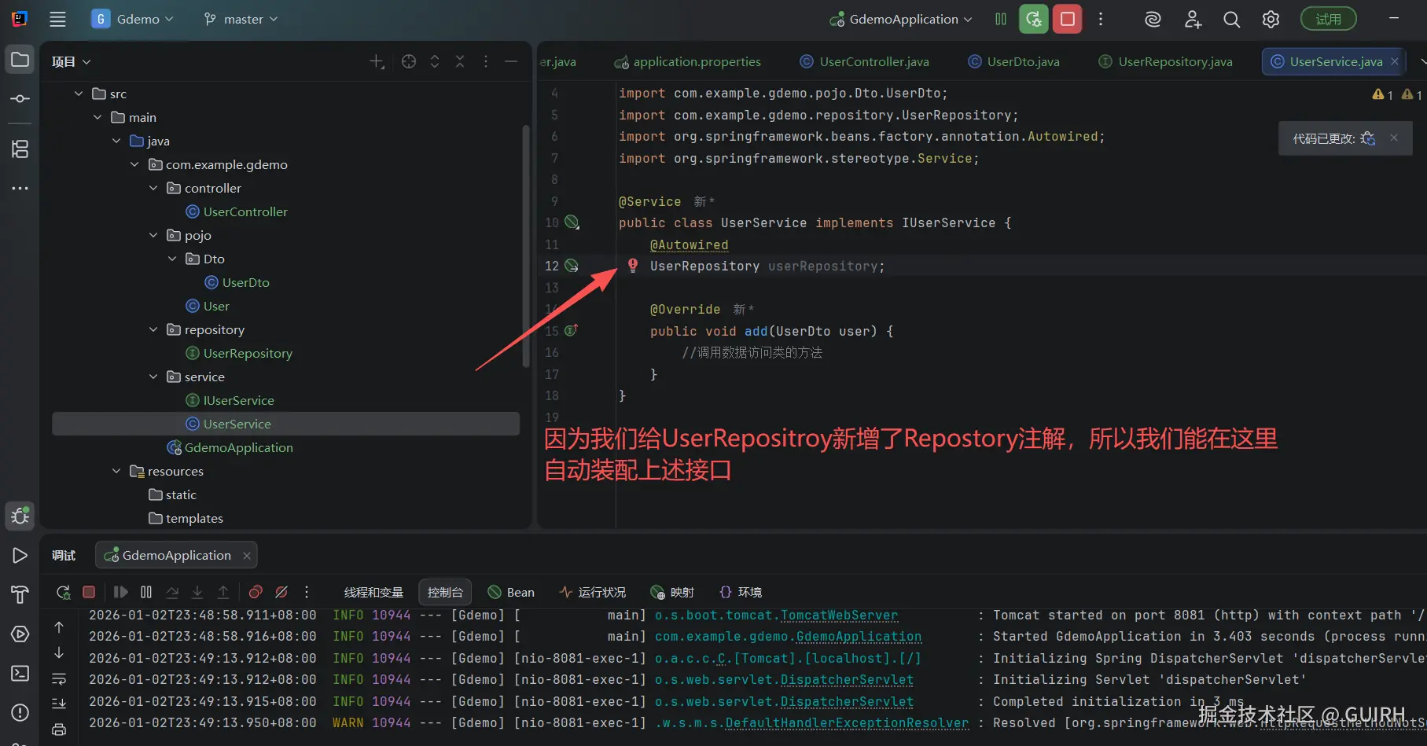Toggle soft wrap in the console
Viewport: 1427px width, 746px height.
(59, 678)
